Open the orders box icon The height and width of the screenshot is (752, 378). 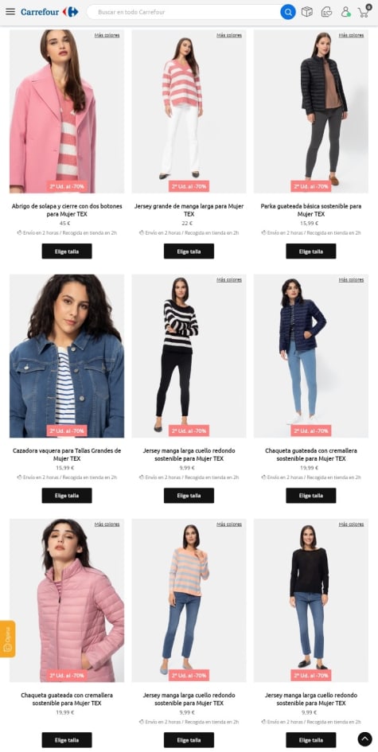[307, 12]
